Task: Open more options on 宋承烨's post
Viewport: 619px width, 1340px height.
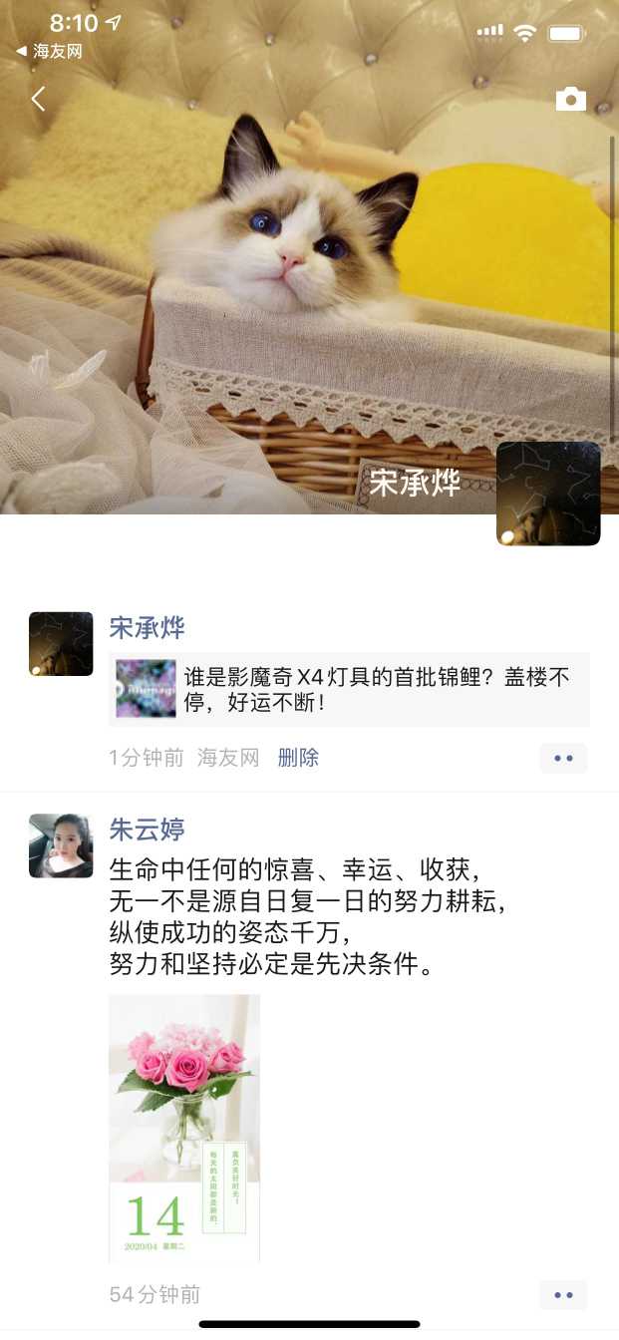Action: [x=563, y=758]
